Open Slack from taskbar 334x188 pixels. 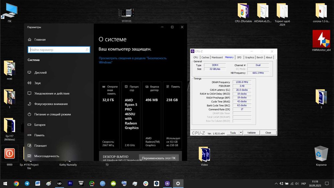tap(146, 183)
